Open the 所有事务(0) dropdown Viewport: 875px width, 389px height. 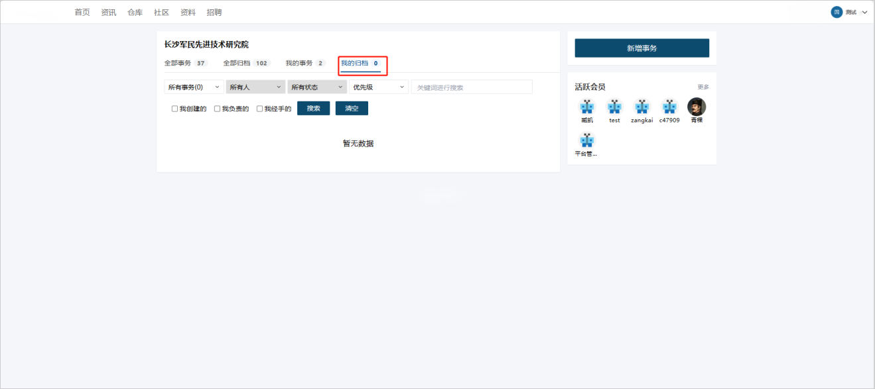194,87
